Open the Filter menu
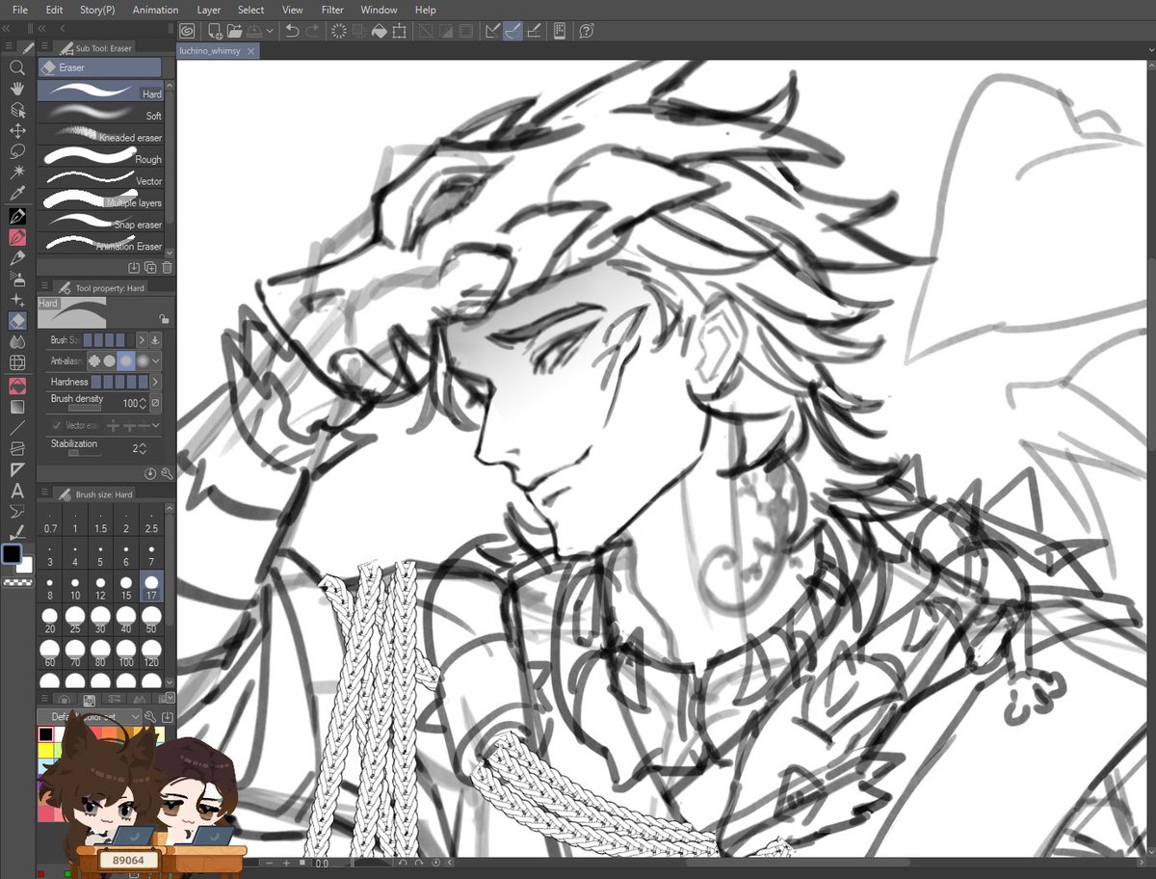The height and width of the screenshot is (879, 1156). pyautogui.click(x=332, y=10)
